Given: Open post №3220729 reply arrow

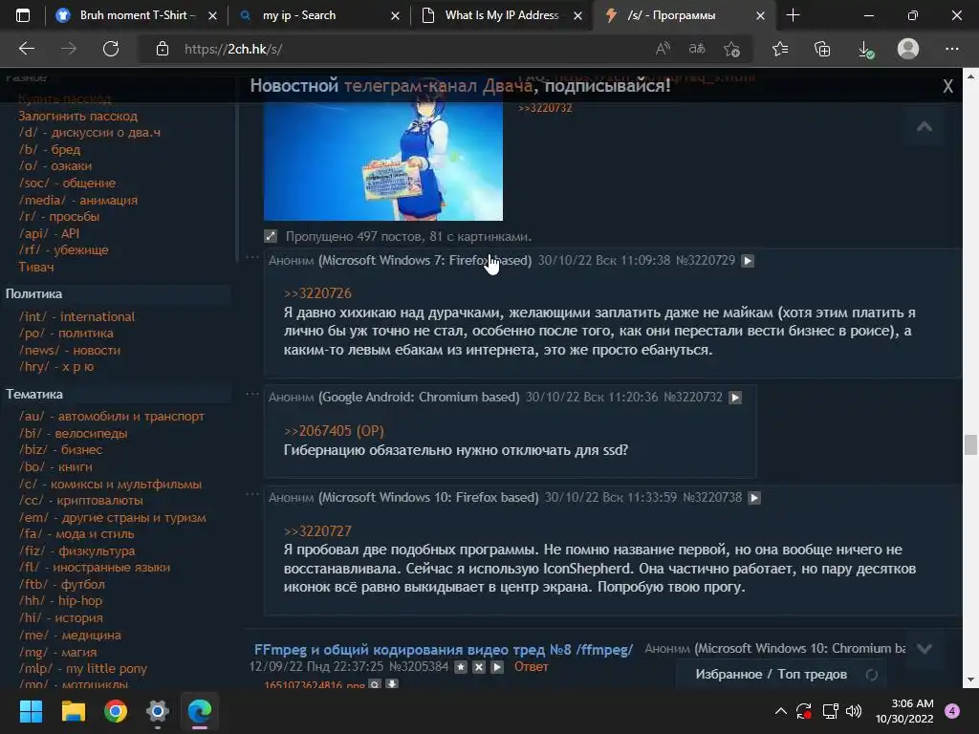Looking at the screenshot, I should click(x=748, y=261).
